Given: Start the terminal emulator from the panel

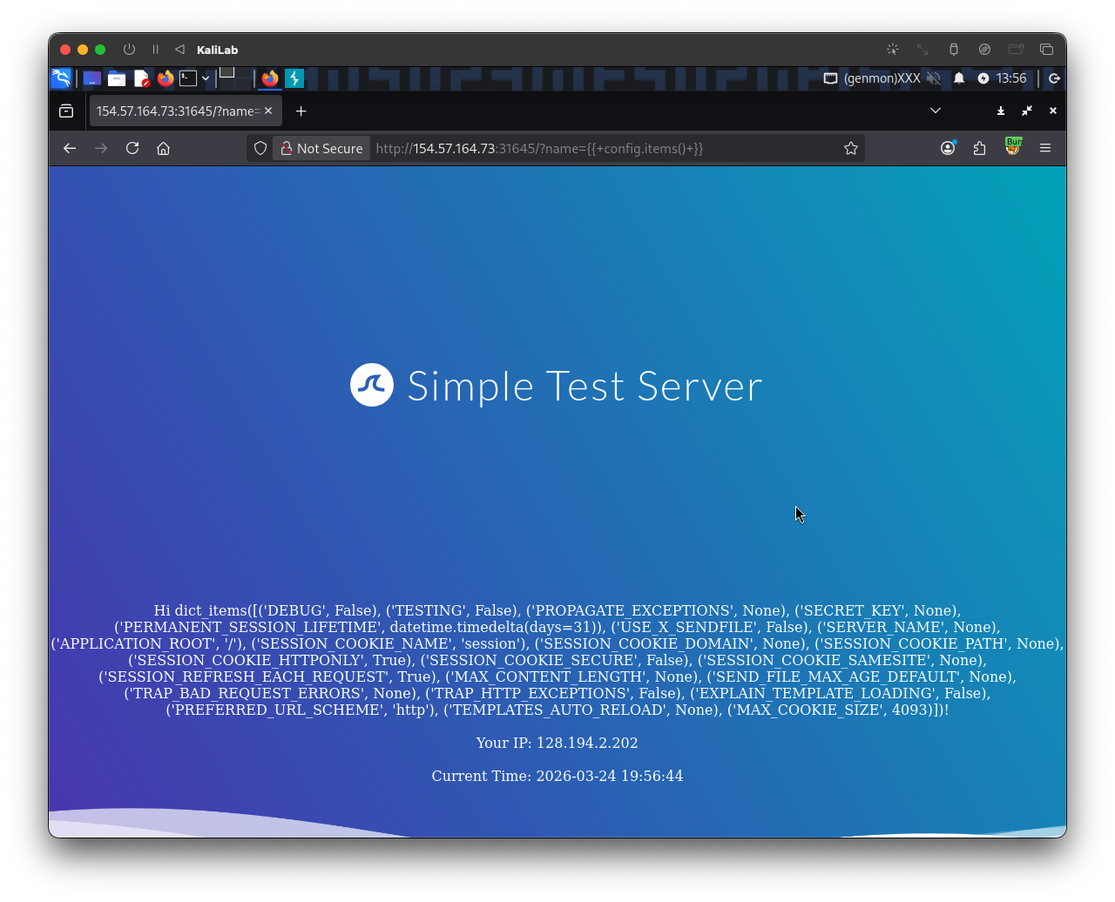Looking at the screenshot, I should point(190,78).
